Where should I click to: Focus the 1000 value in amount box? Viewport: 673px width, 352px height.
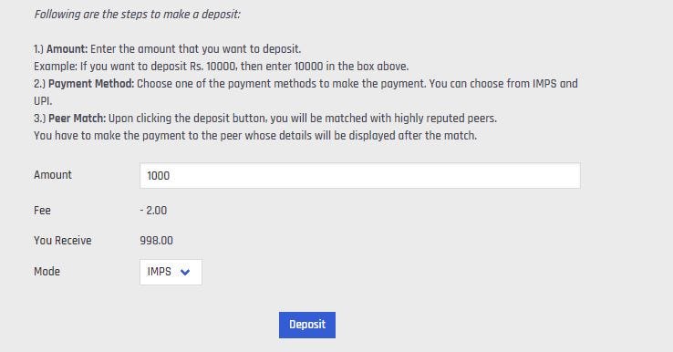159,176
